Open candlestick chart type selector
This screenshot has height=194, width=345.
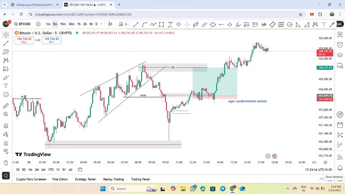(110, 24)
